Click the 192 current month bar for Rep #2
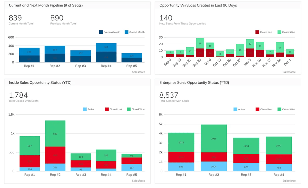308x188 pixels. click(x=55, y=50)
